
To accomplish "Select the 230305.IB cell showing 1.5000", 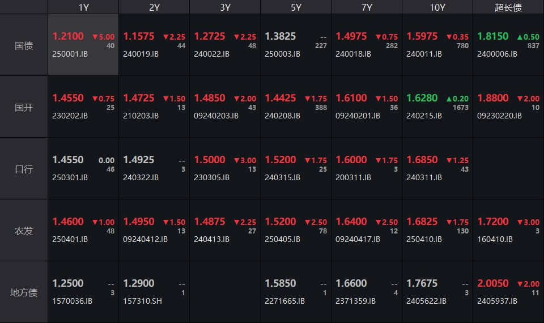I will (x=225, y=168).
